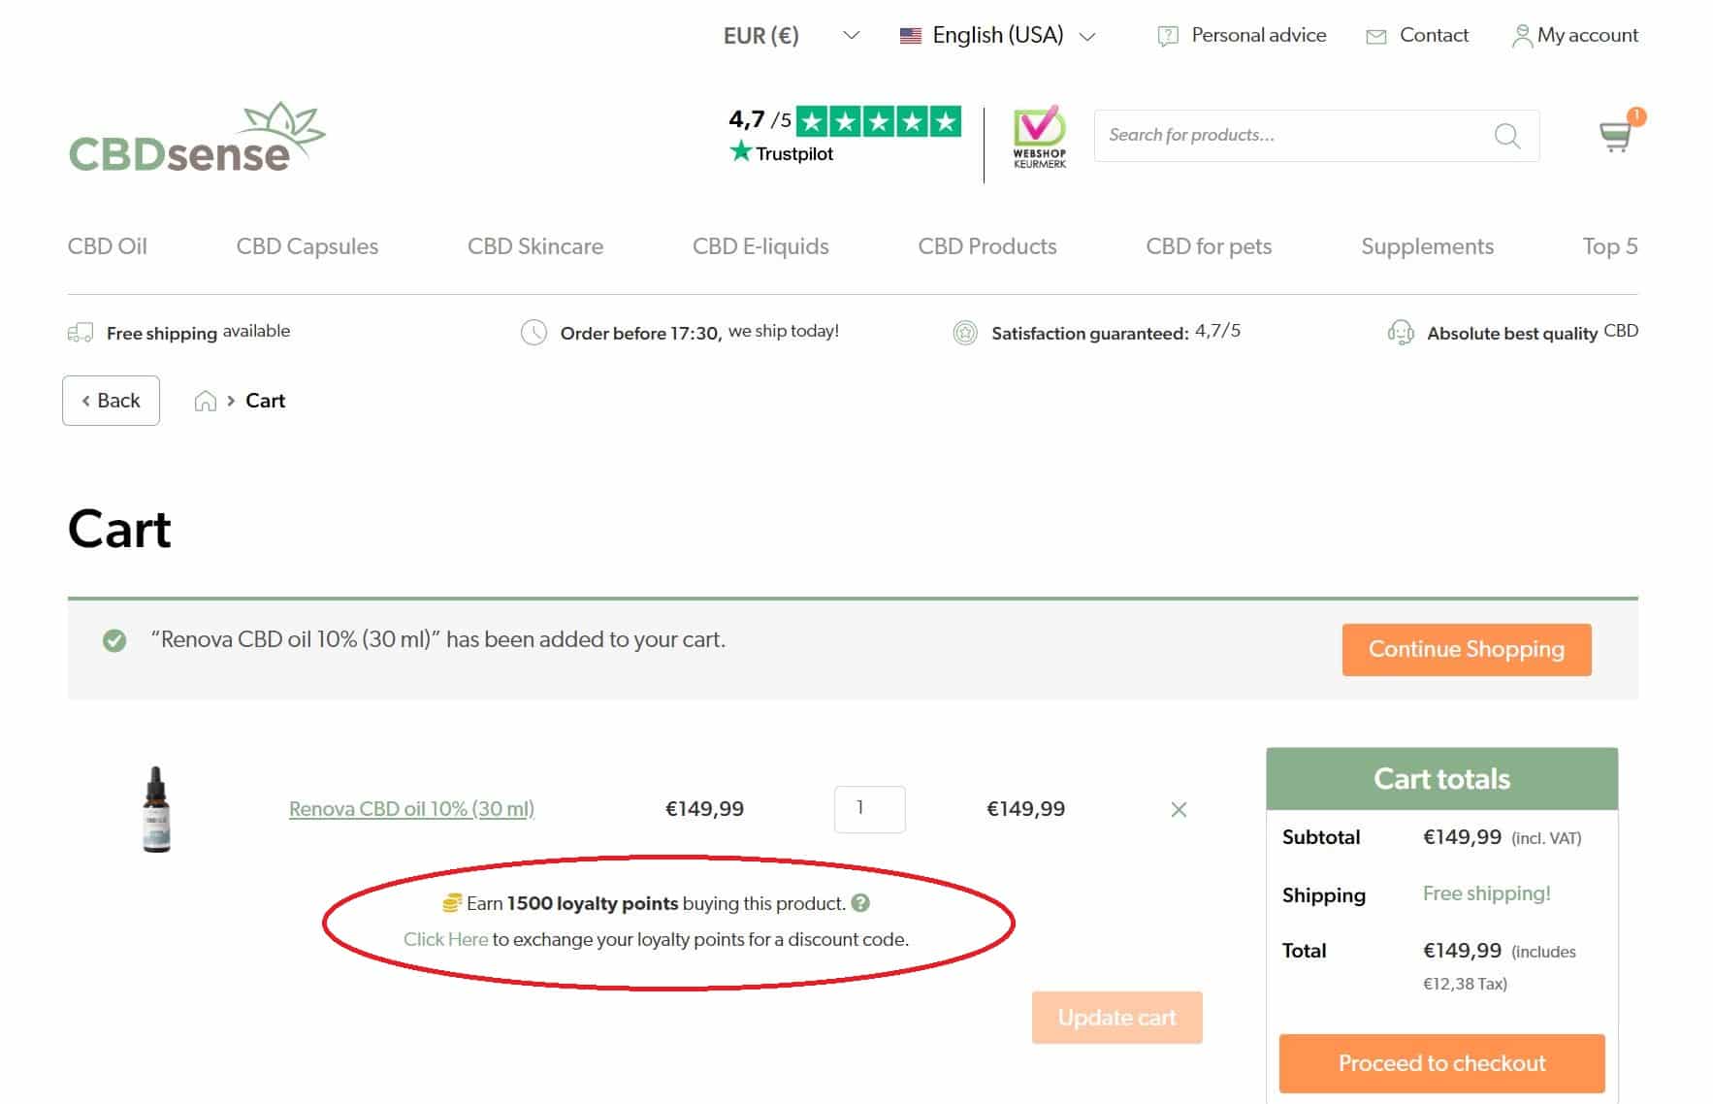Click the added to your cart message

(x=438, y=639)
